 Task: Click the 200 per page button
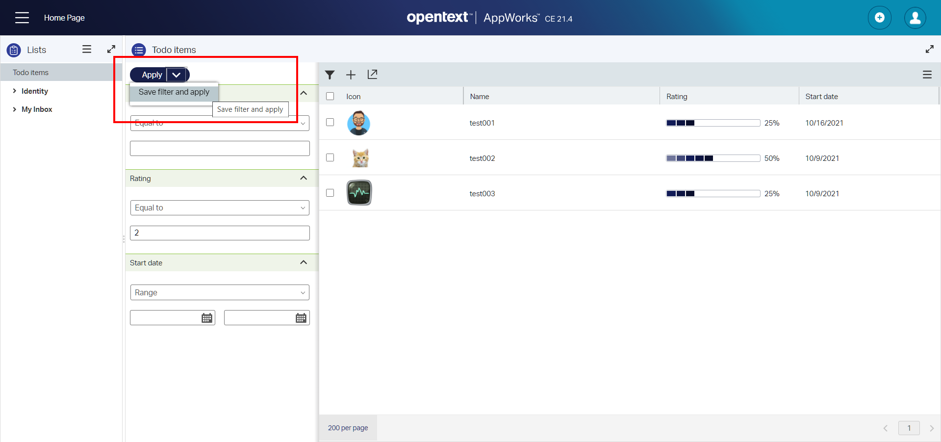348,428
